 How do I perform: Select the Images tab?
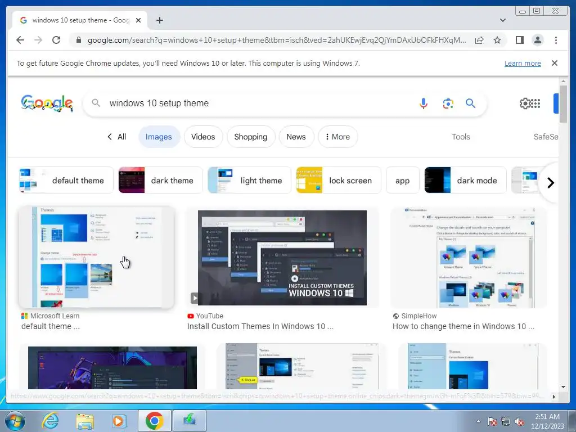pos(159,137)
